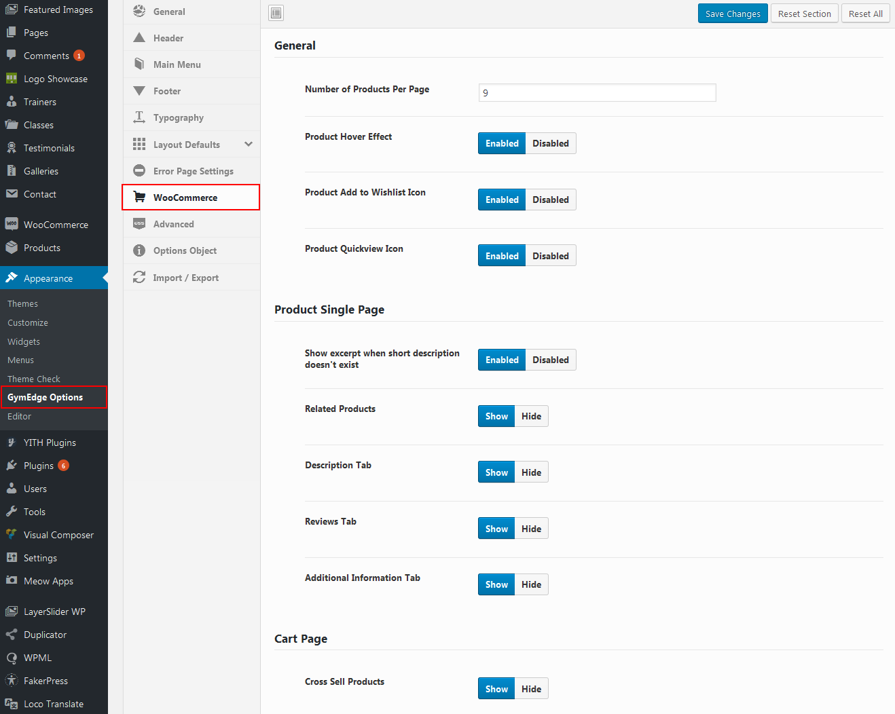
Task: Click the Users icon
Action: pos(12,489)
